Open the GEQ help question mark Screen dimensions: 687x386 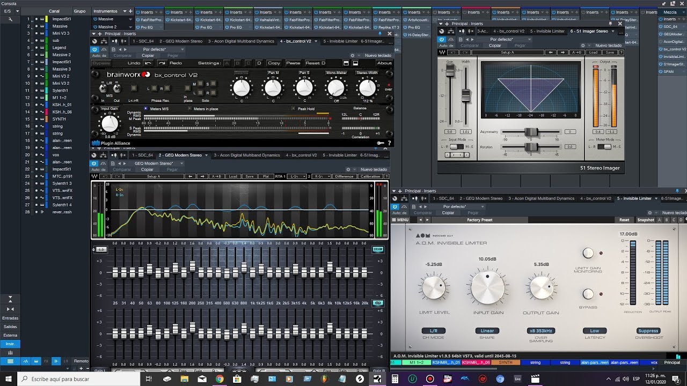(x=386, y=176)
